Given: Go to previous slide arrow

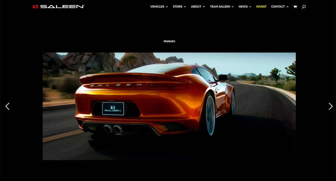Looking at the screenshot, I should [7, 106].
